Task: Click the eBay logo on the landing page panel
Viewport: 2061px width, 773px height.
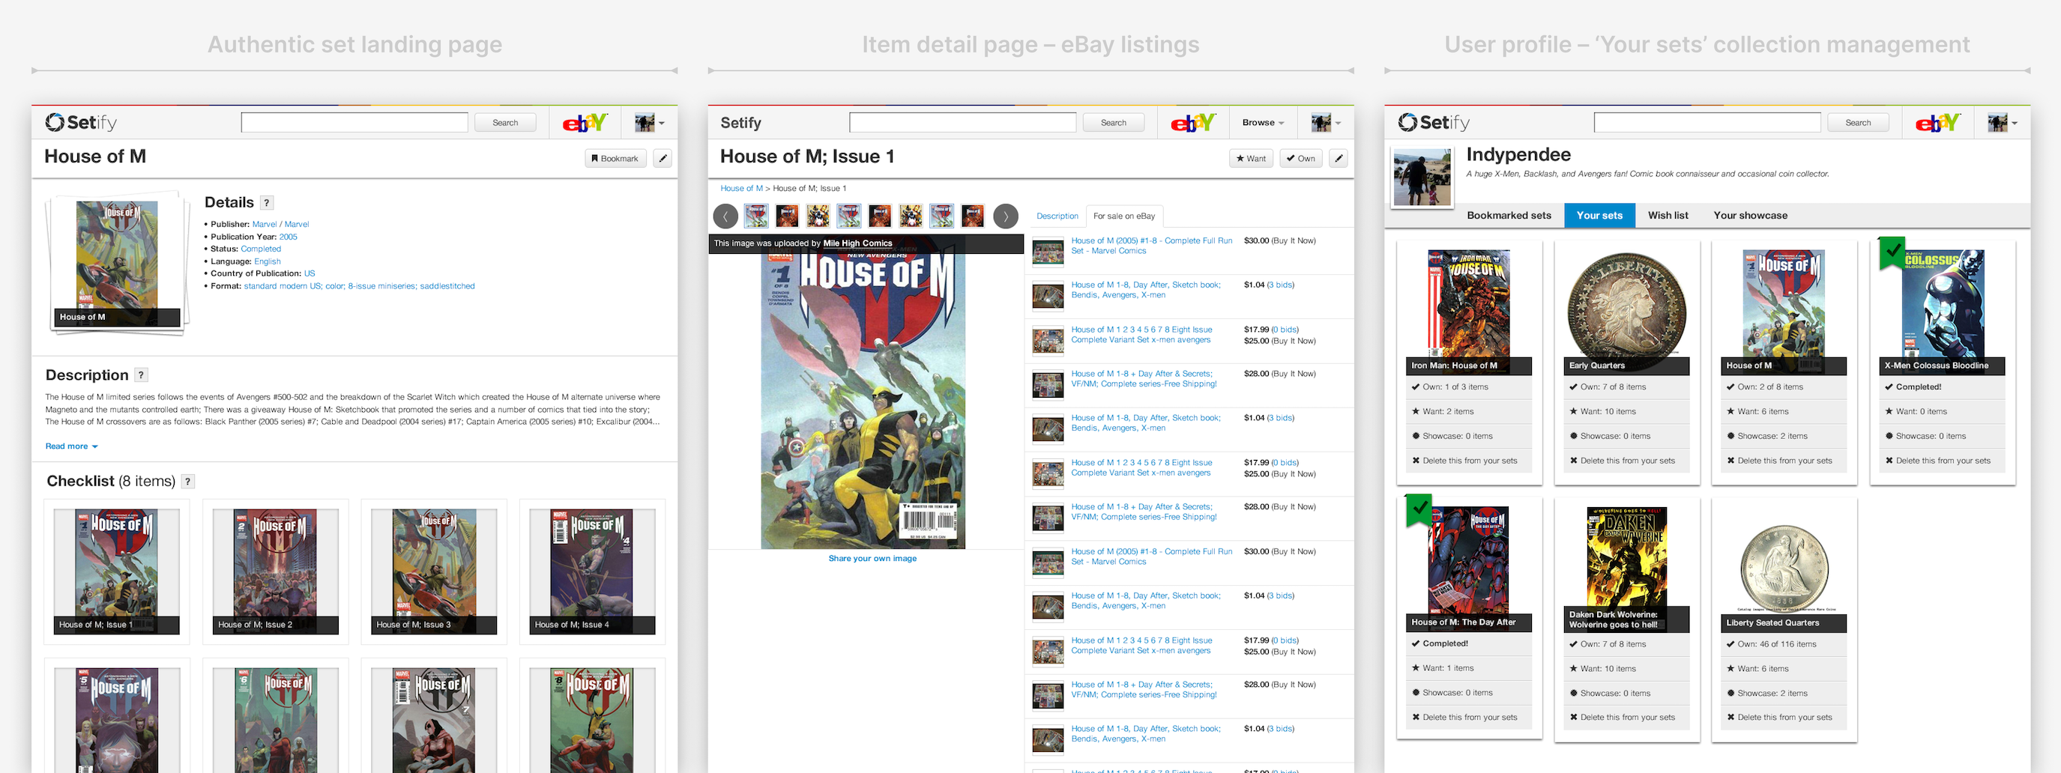Action: tap(585, 122)
